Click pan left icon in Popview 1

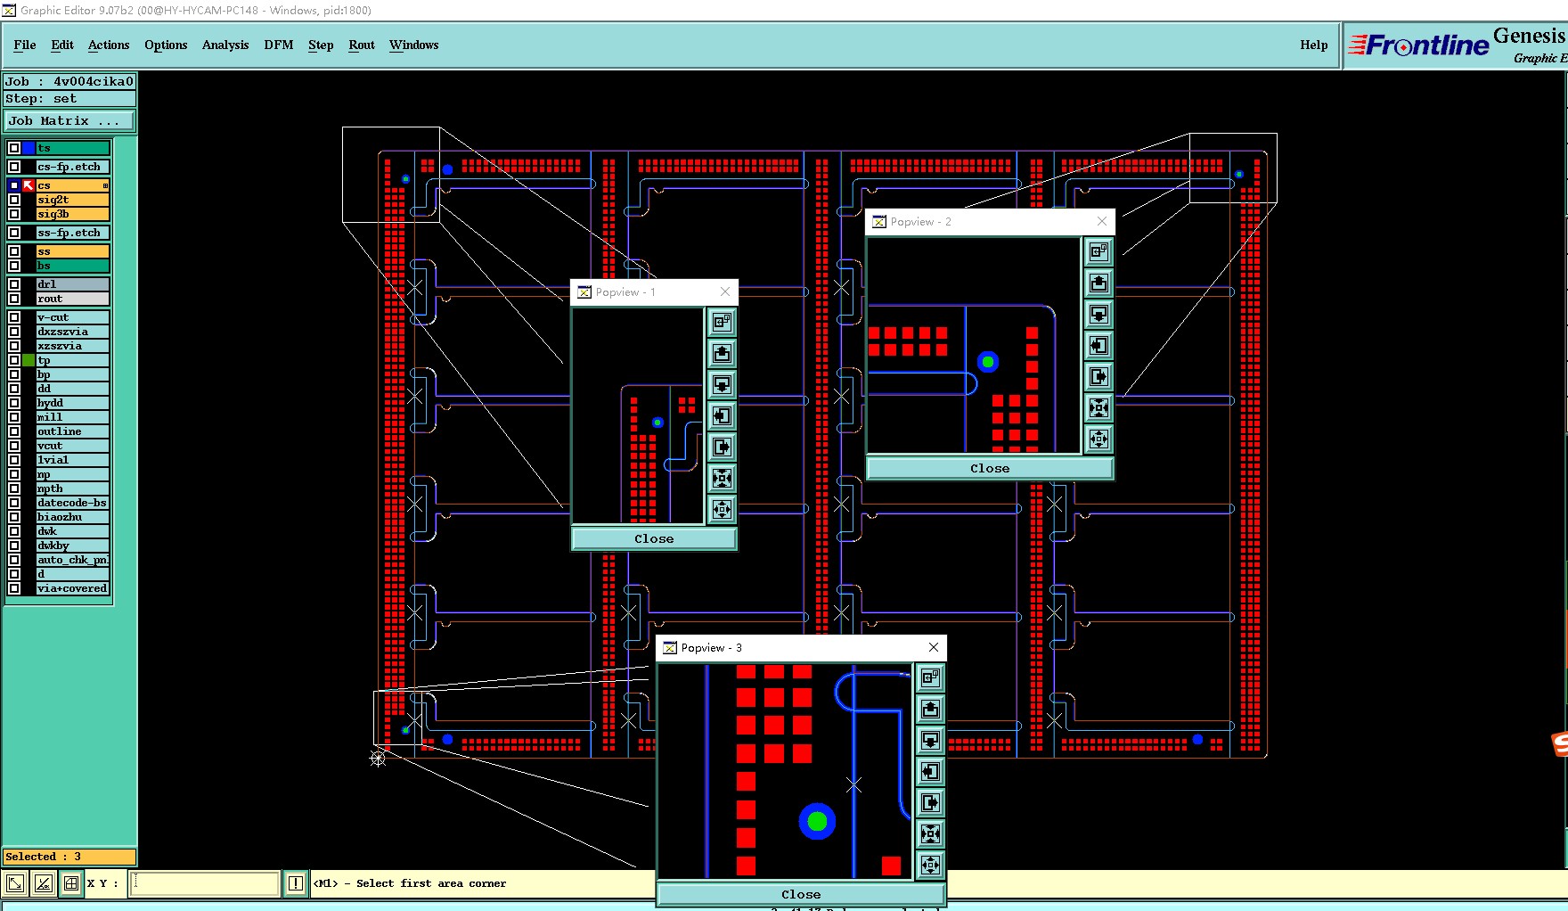722,415
